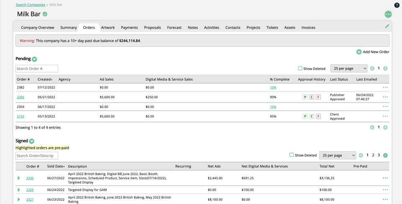
Task: Open the signed order 2327 link
Action: tap(30, 199)
